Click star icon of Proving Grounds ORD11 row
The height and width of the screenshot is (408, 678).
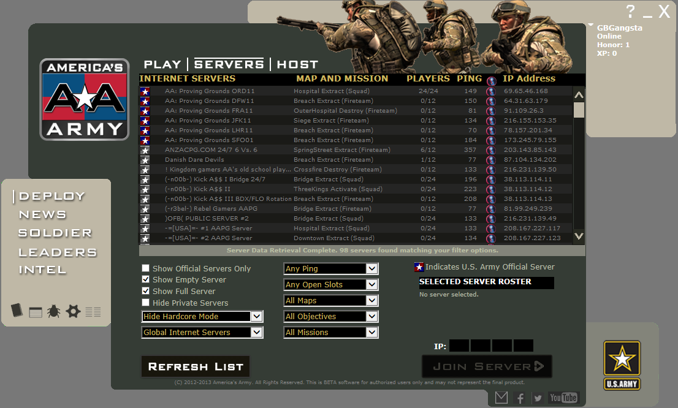tap(145, 91)
